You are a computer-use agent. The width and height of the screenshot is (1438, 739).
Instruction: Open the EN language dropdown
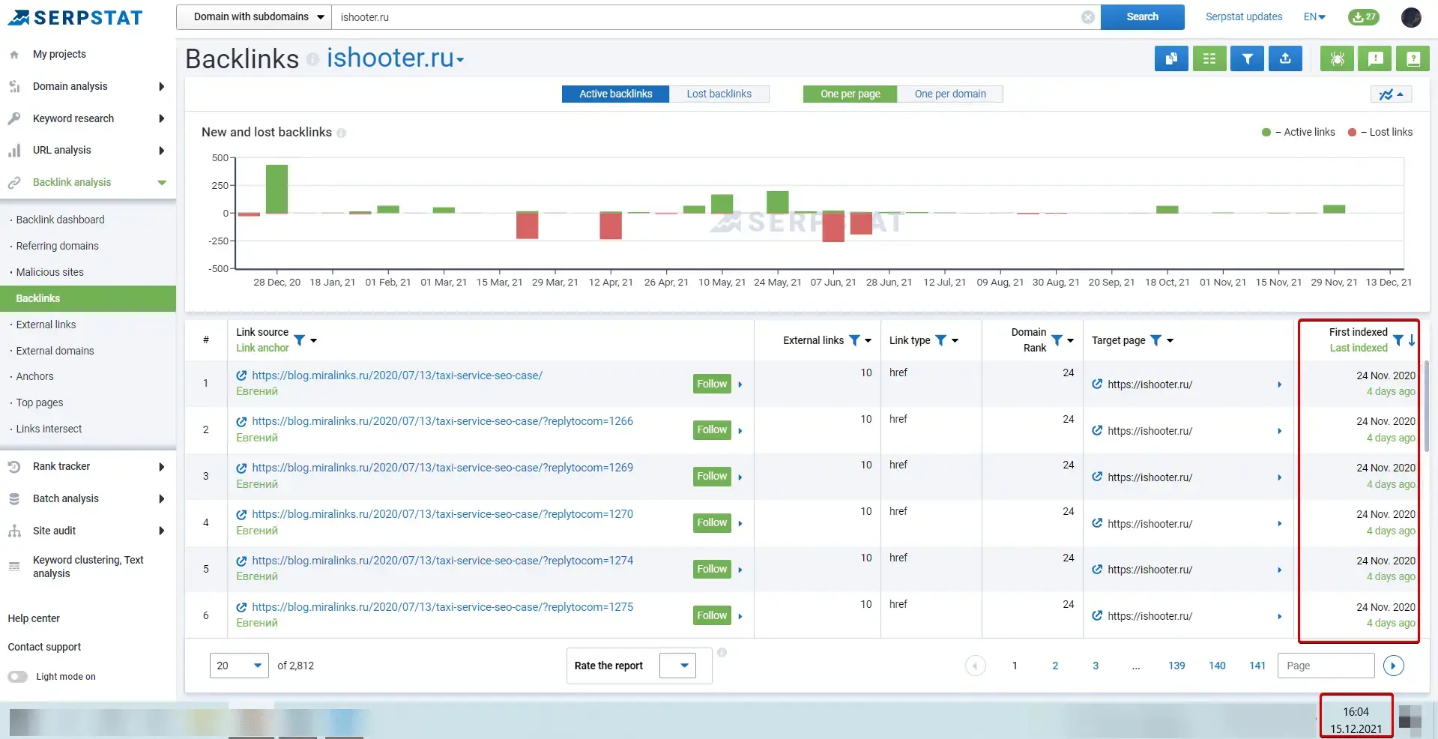(1315, 16)
